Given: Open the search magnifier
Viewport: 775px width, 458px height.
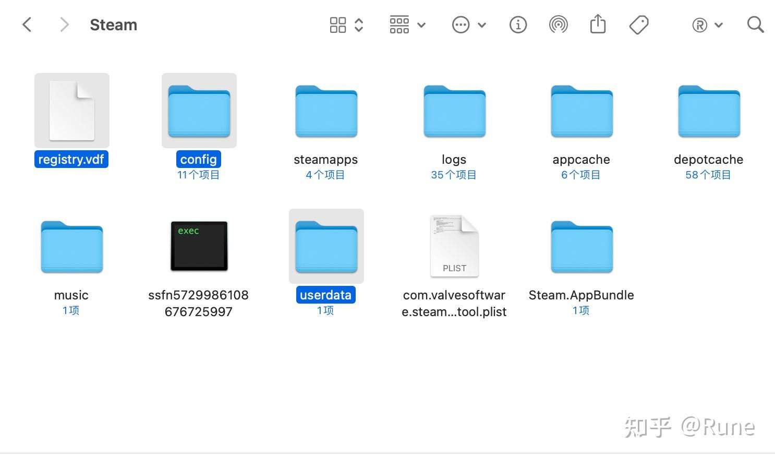Looking at the screenshot, I should click(x=756, y=25).
